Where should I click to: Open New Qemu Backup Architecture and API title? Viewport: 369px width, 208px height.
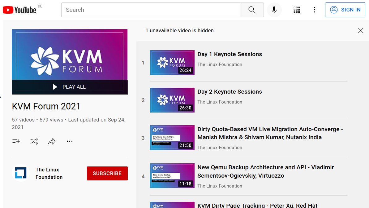point(265,171)
